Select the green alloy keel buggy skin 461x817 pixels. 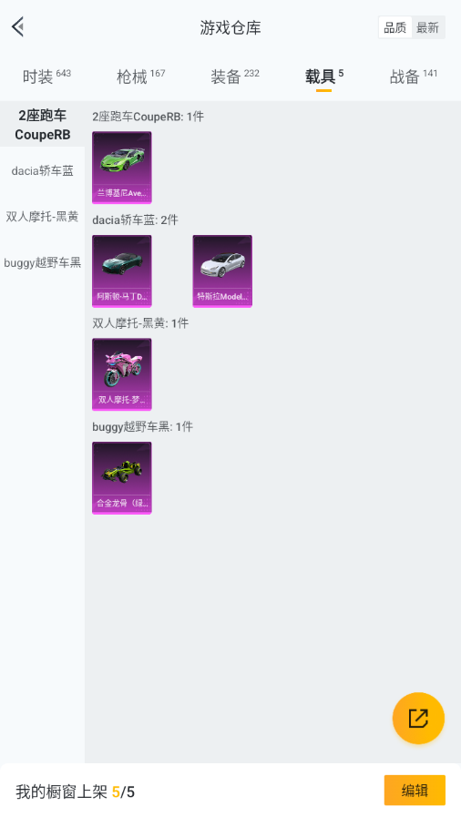[122, 478]
